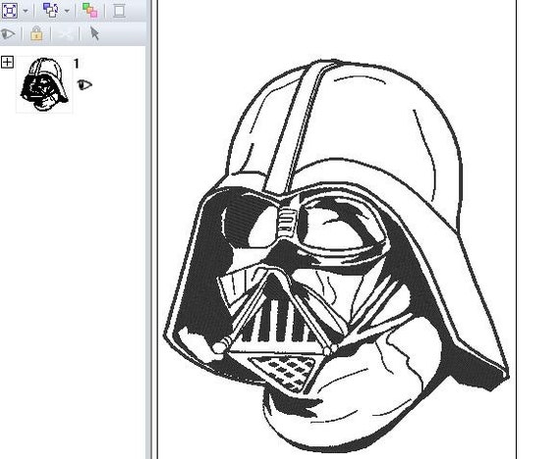Click the grayed-out scissors split icon
Screen dimensions: 560x459
click(x=65, y=34)
